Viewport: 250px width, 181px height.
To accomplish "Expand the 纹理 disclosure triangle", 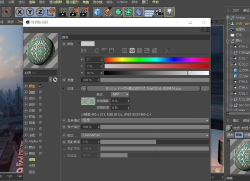I will click(x=63, y=88).
